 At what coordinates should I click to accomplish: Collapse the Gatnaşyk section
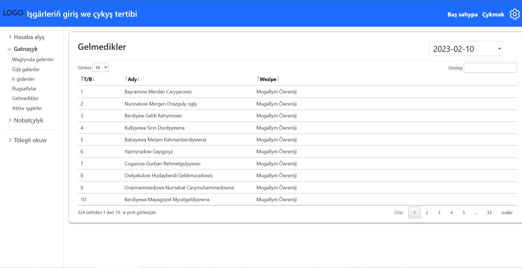coord(25,49)
